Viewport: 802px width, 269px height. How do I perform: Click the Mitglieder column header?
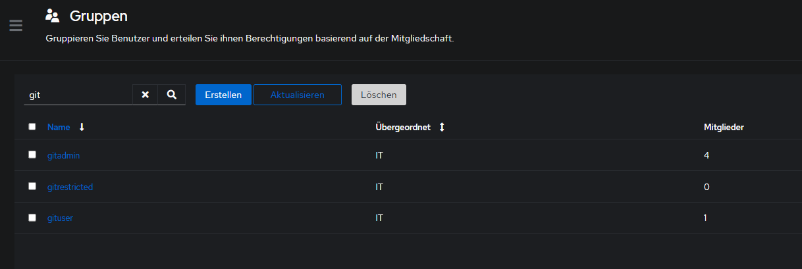click(724, 127)
